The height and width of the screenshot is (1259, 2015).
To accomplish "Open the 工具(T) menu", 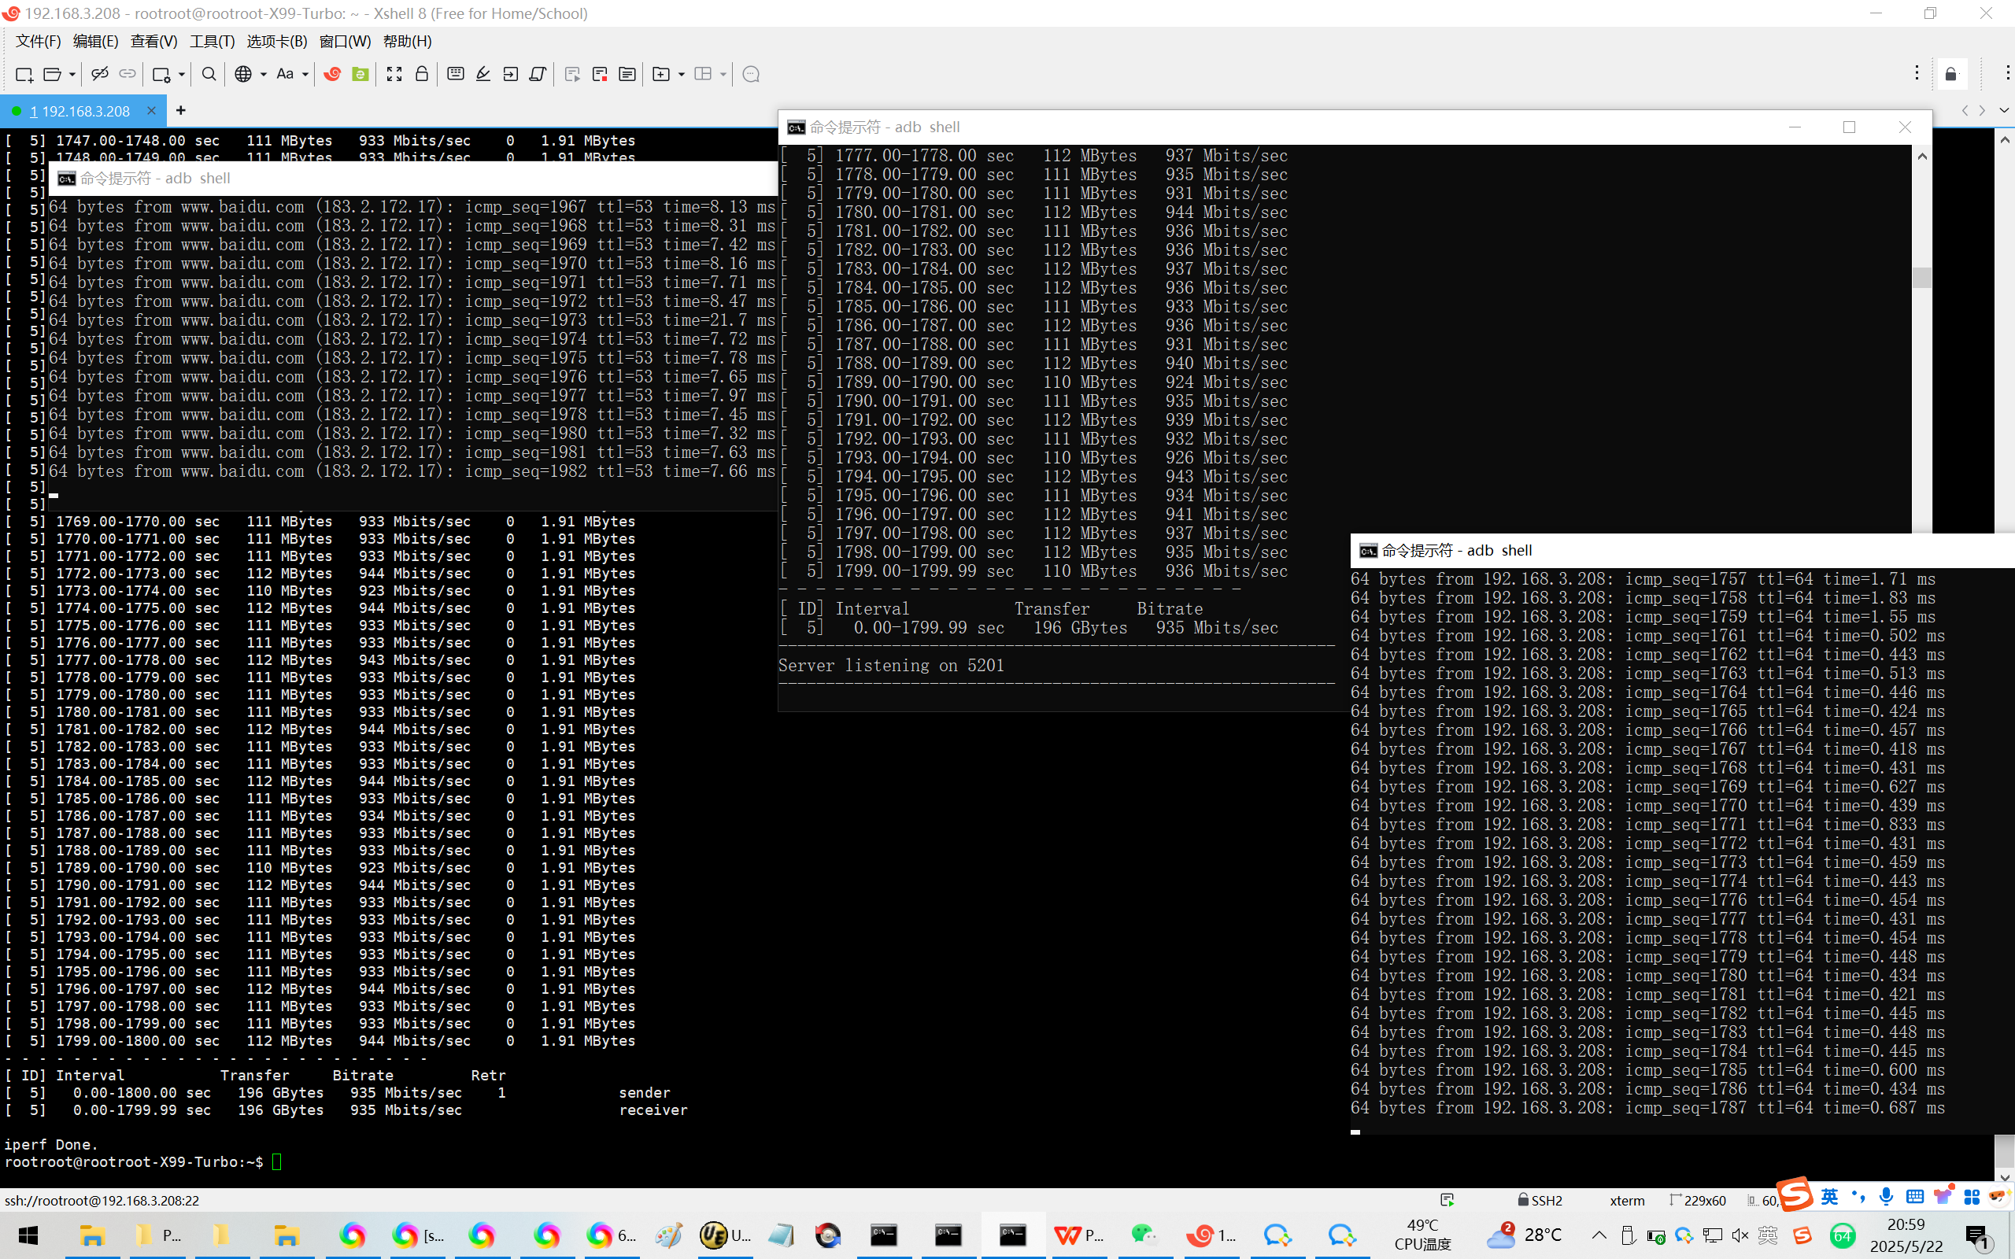I will 212,41.
